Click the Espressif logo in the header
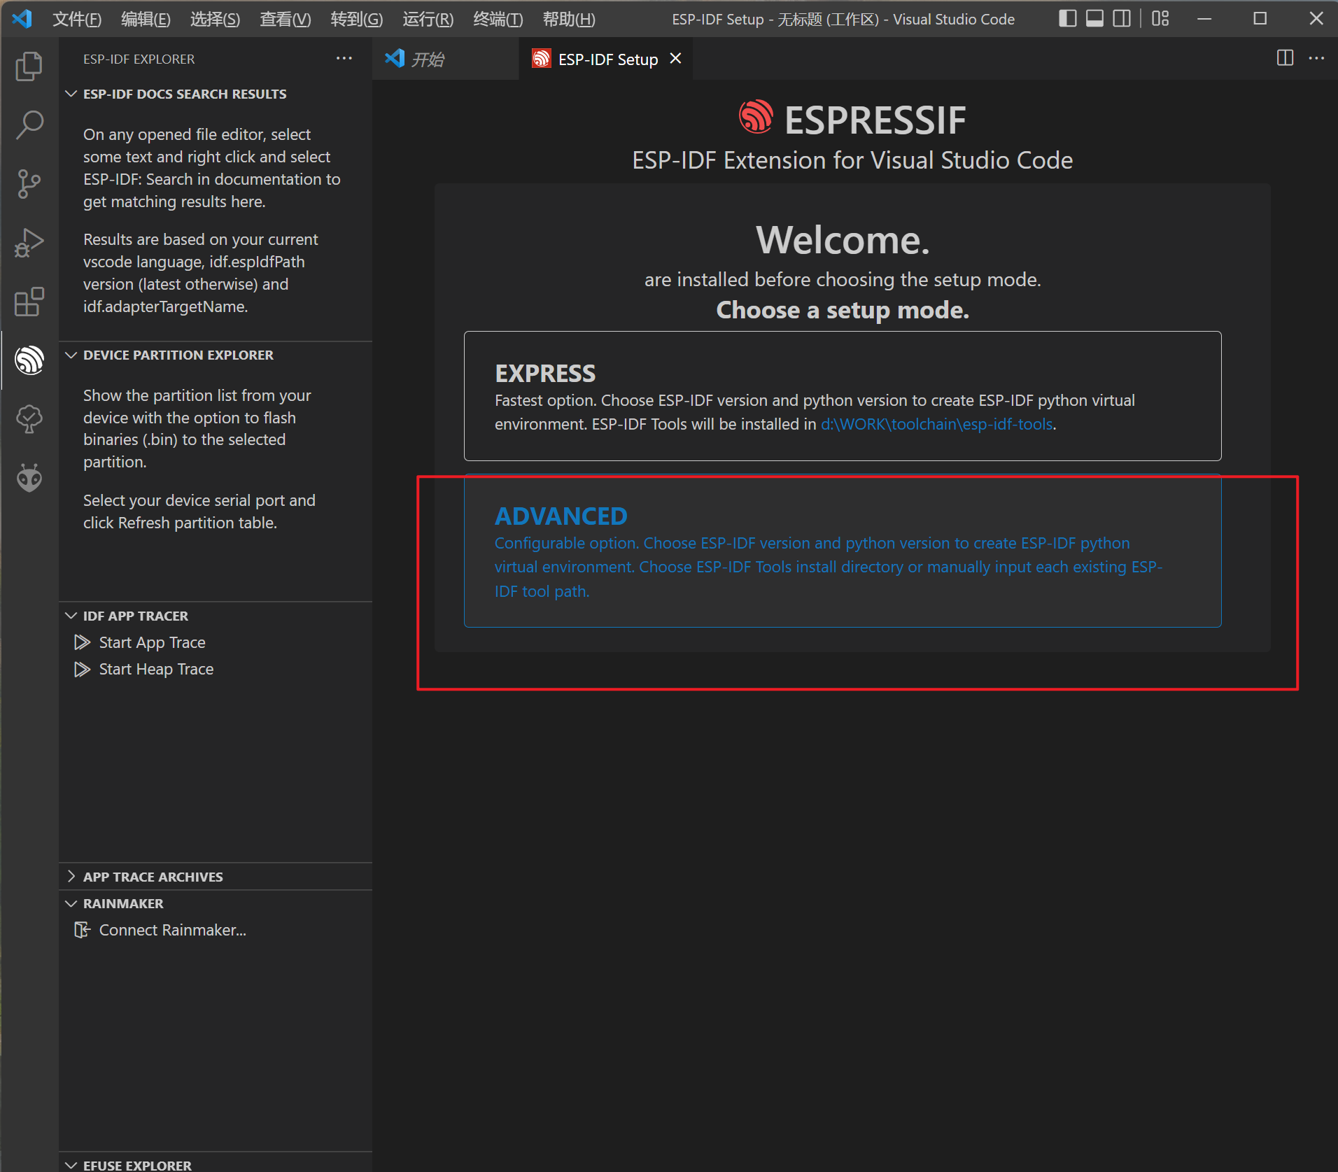Viewport: 1338px width, 1172px height. point(756,117)
